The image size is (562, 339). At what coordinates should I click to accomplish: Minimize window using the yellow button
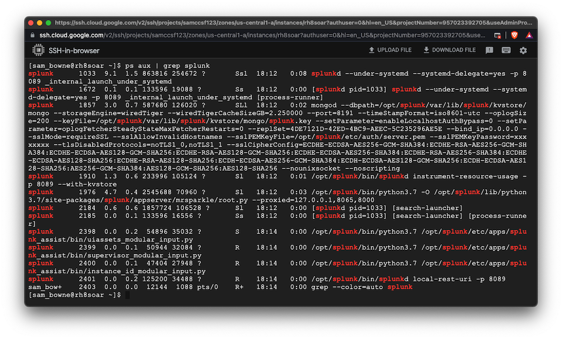pos(39,23)
